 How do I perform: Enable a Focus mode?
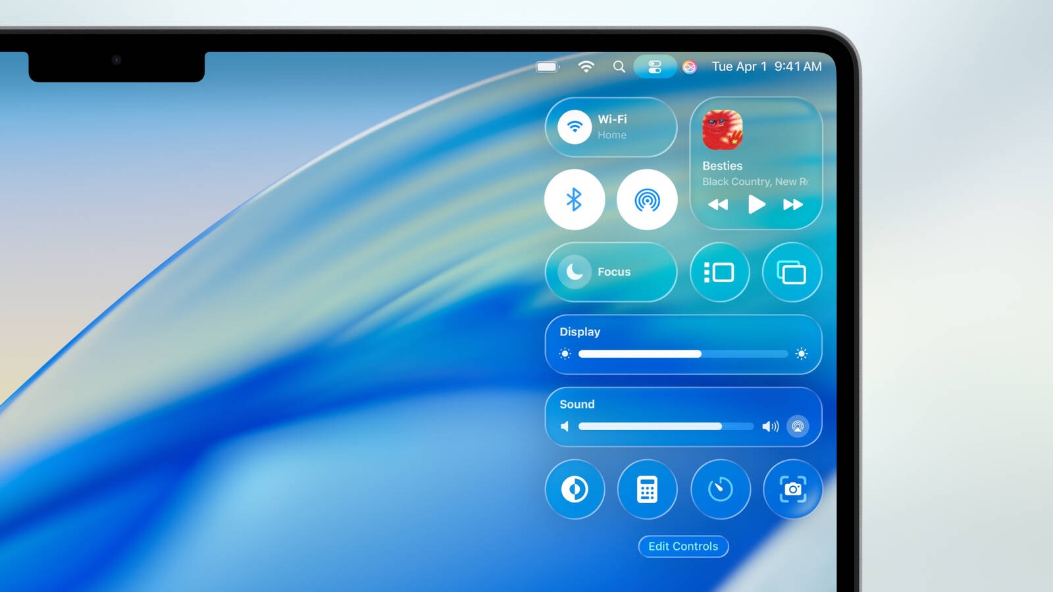tap(575, 272)
